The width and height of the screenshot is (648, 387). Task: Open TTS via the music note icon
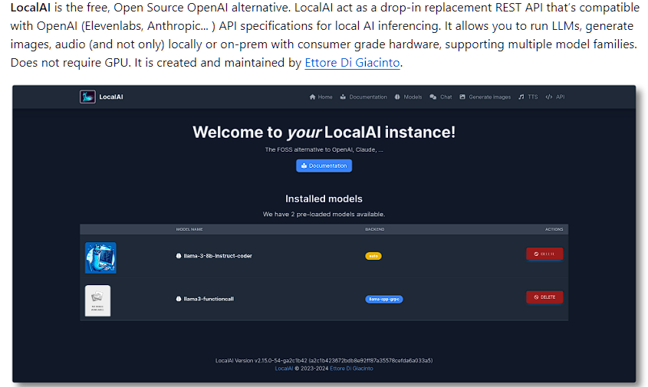pyautogui.click(x=521, y=97)
